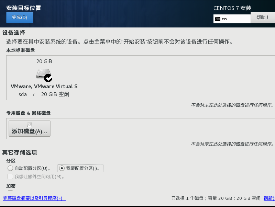Screen dimensions: 275x207
Task: Click the keyboard icon beside cn
Action: pyautogui.click(x=218, y=19)
